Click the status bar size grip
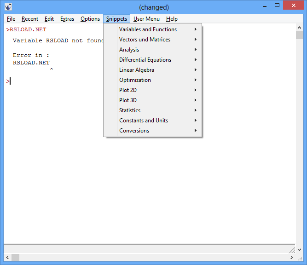Image resolution: width=307 pixels, height=265 pixels. pyautogui.click(x=292, y=250)
